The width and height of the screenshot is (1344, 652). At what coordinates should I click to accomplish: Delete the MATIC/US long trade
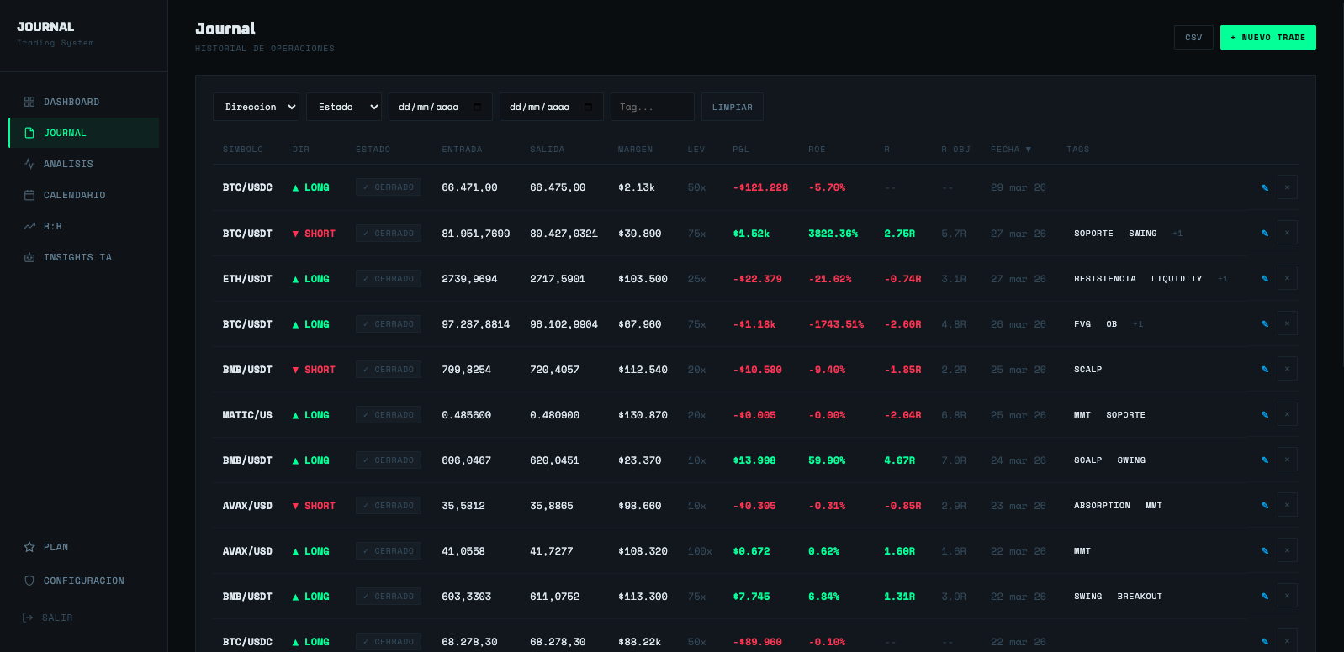1287,414
